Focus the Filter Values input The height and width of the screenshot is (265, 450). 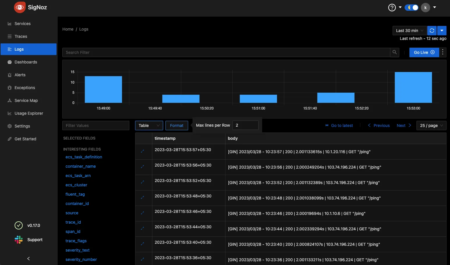pos(96,126)
